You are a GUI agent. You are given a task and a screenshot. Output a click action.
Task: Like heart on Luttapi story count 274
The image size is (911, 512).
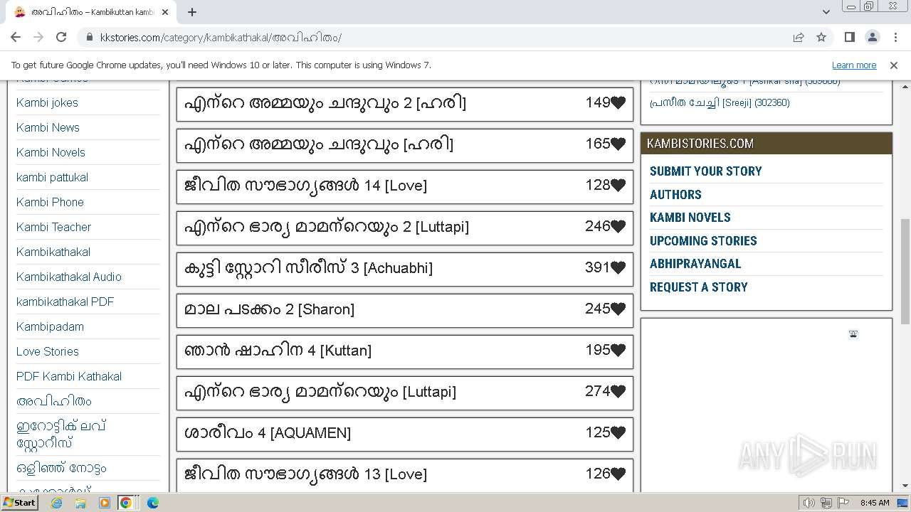click(x=618, y=391)
